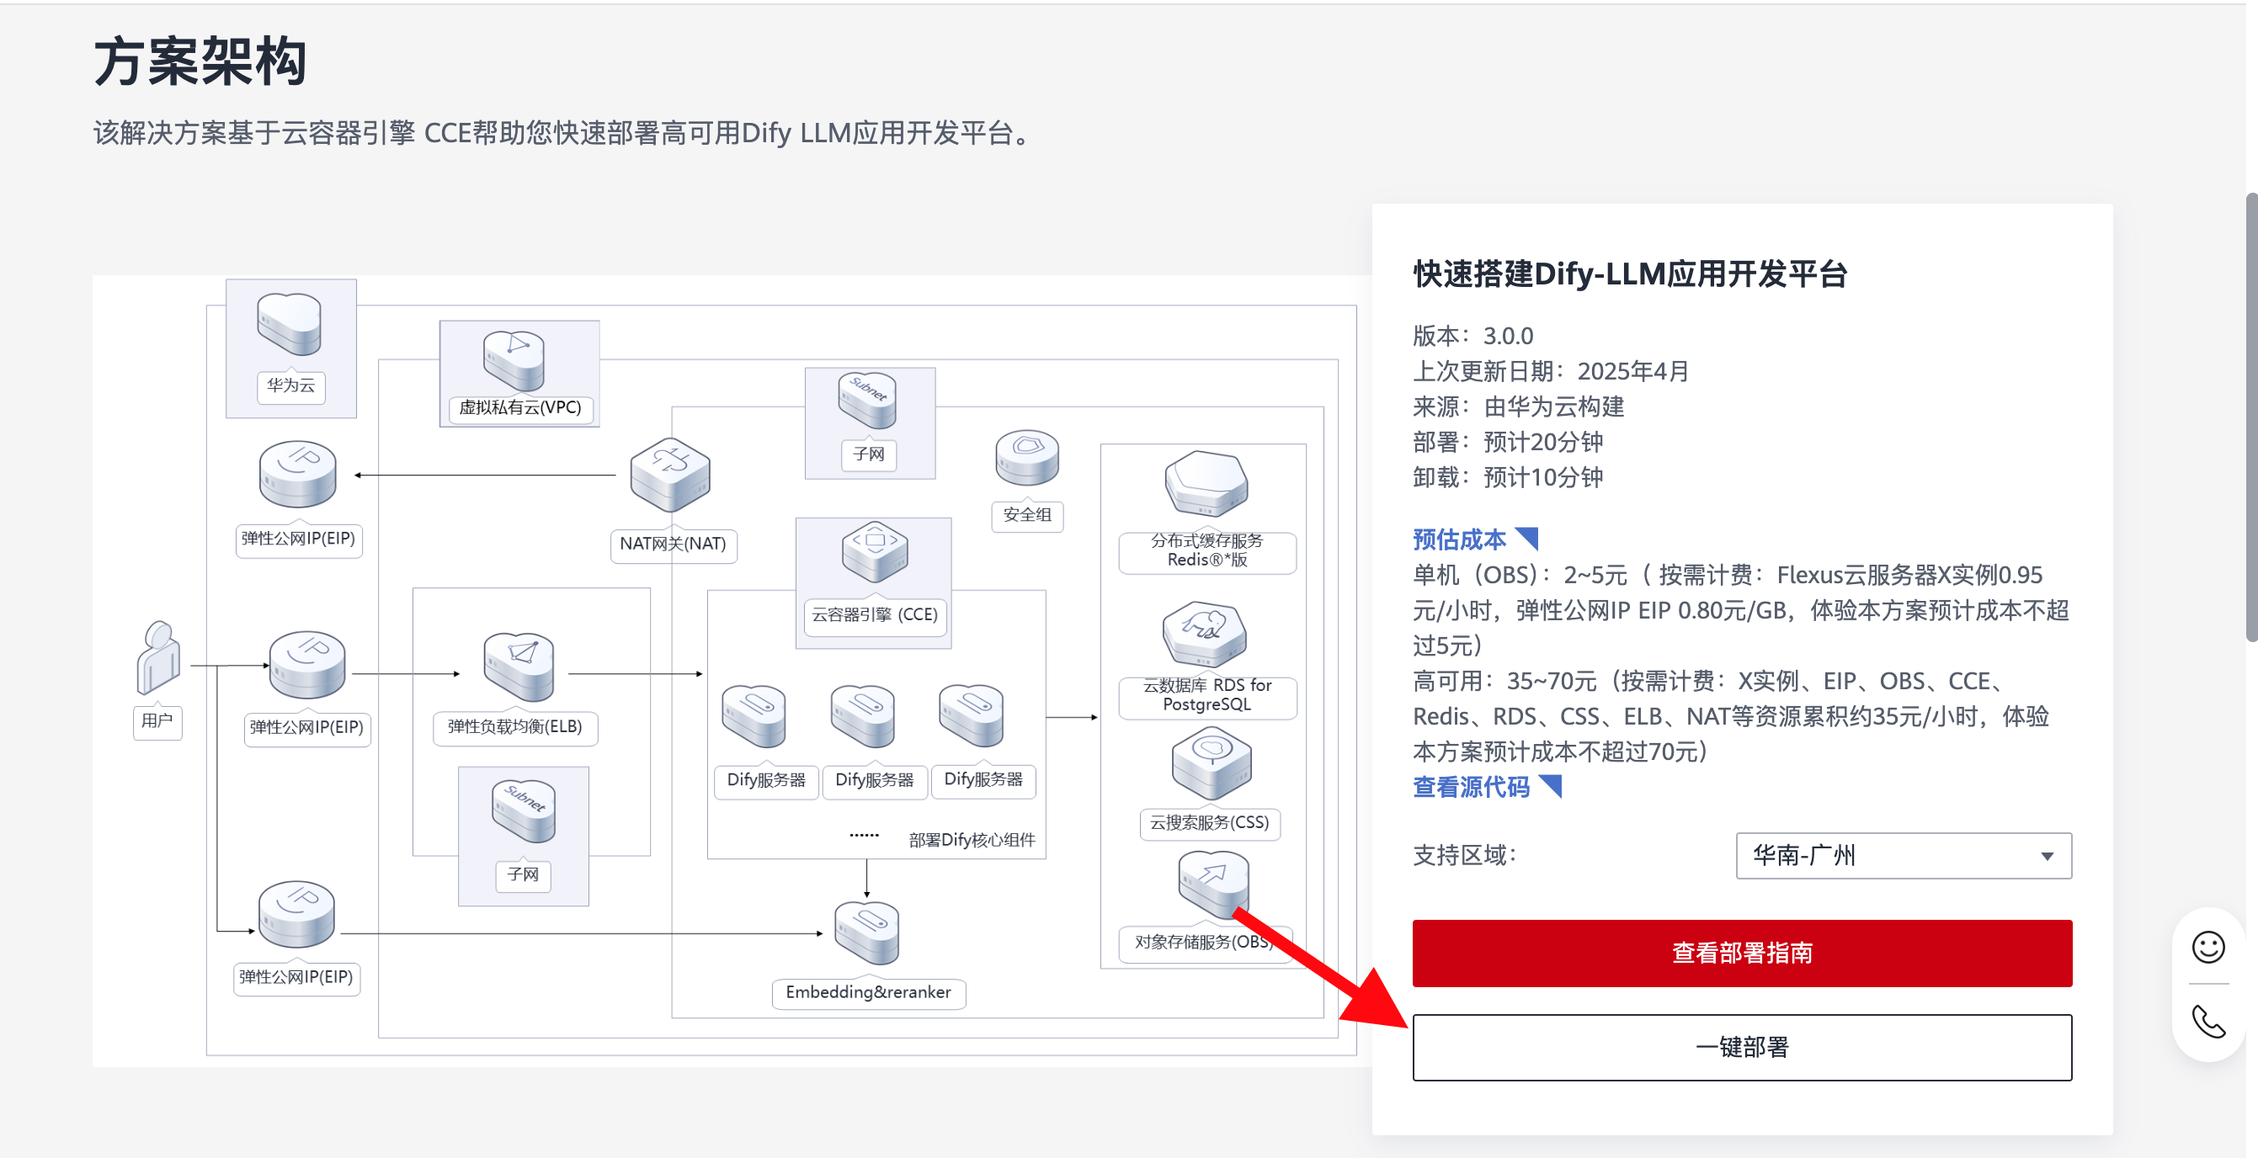Click the 版本：3.0.0 text

pyautogui.click(x=1472, y=336)
